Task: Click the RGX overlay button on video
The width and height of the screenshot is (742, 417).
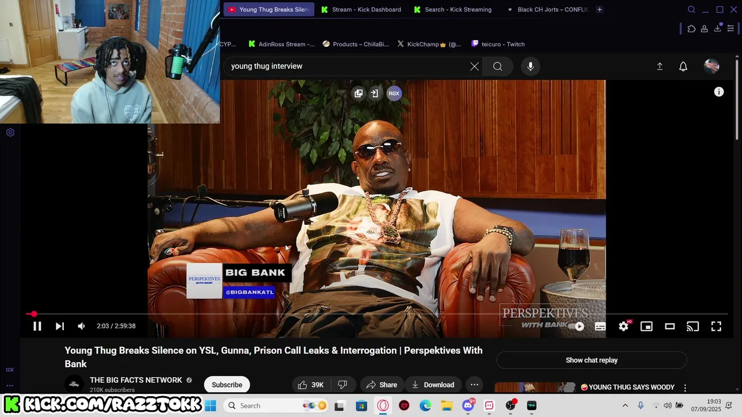Action: point(394,93)
